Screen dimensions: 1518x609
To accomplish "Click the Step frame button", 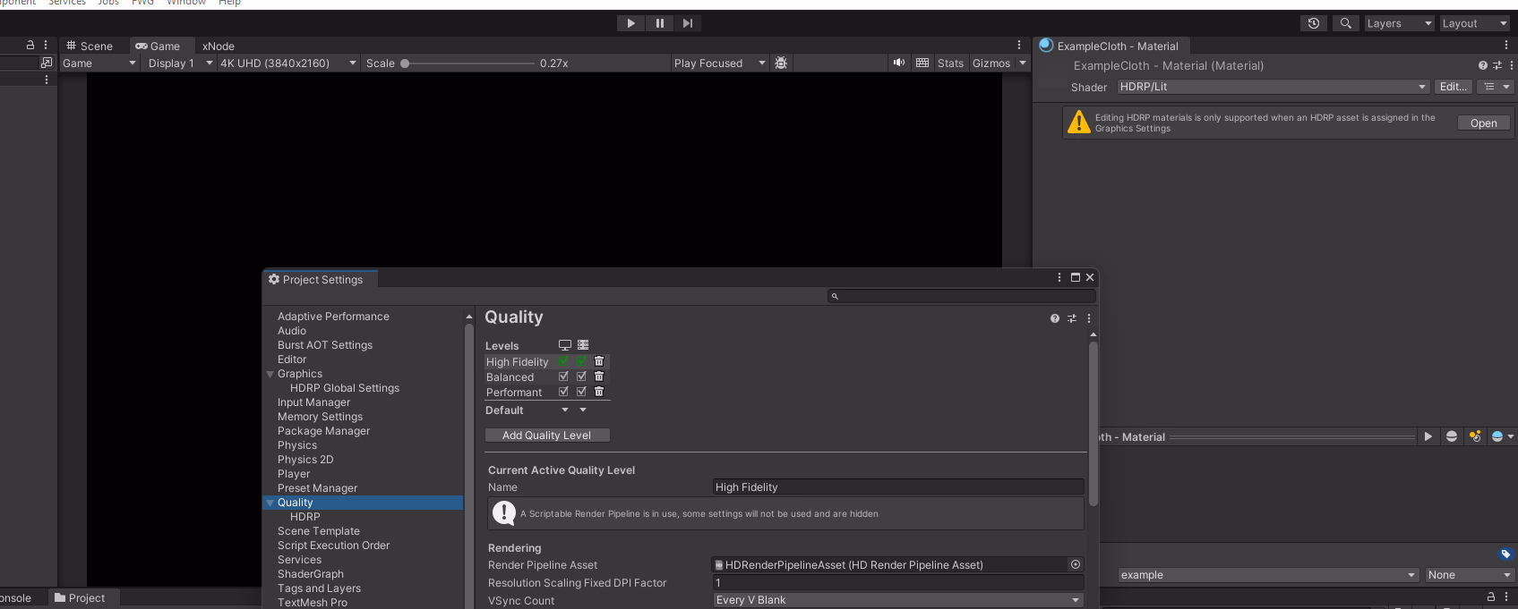I will [687, 23].
